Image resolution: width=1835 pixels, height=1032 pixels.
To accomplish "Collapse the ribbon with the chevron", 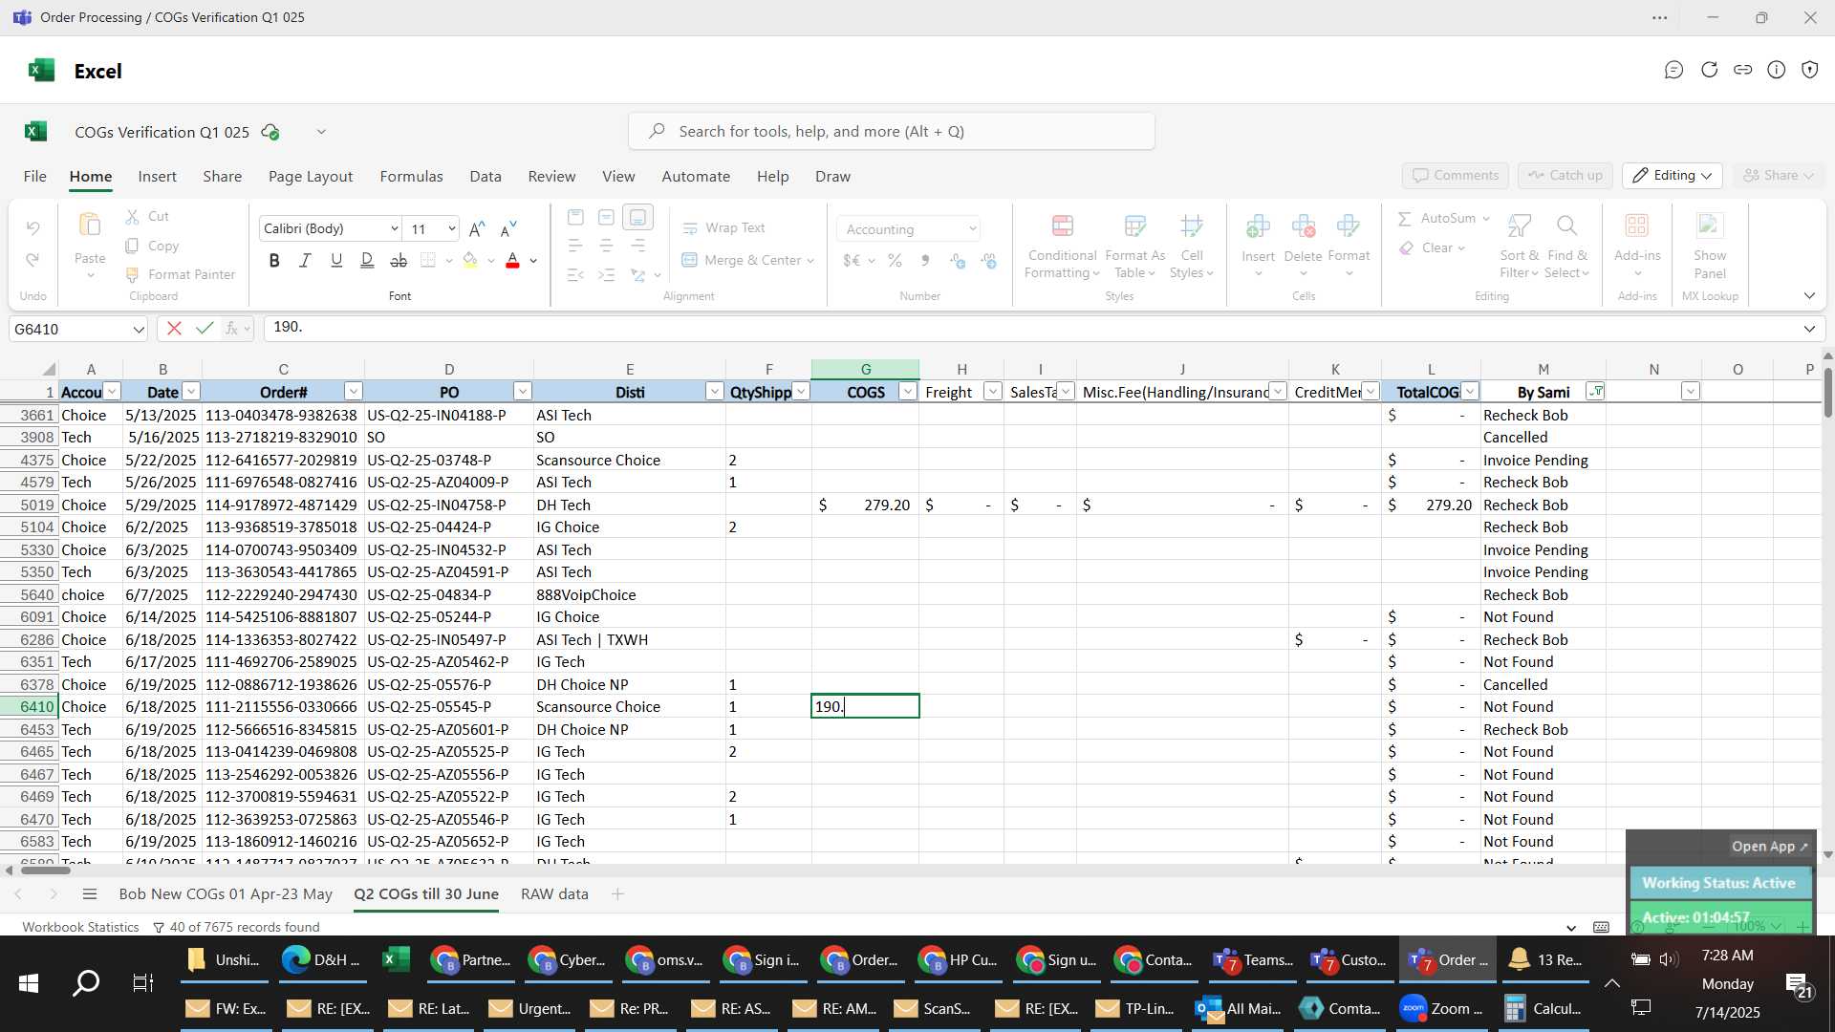I will (x=1809, y=296).
